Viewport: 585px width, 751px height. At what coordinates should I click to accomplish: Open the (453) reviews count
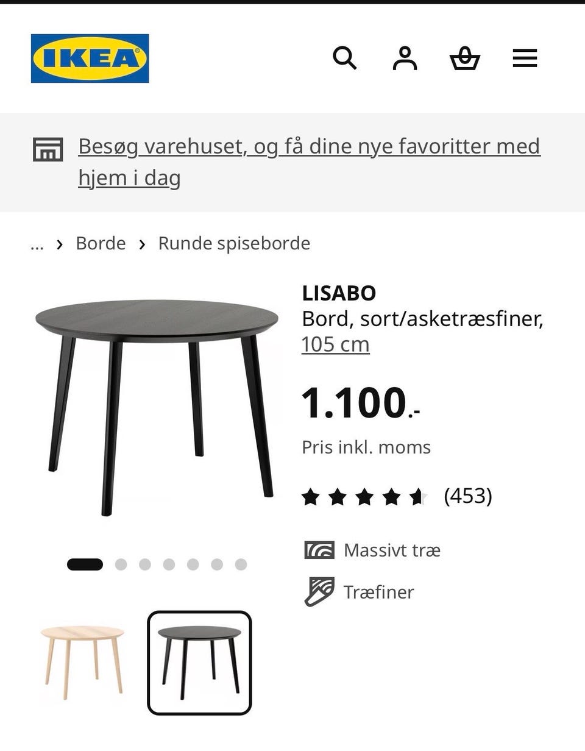pos(468,496)
